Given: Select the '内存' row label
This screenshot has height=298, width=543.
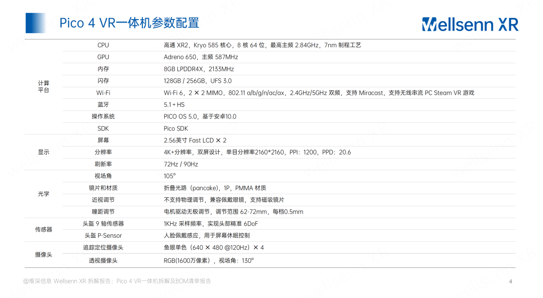Looking at the screenshot, I should [x=103, y=69].
